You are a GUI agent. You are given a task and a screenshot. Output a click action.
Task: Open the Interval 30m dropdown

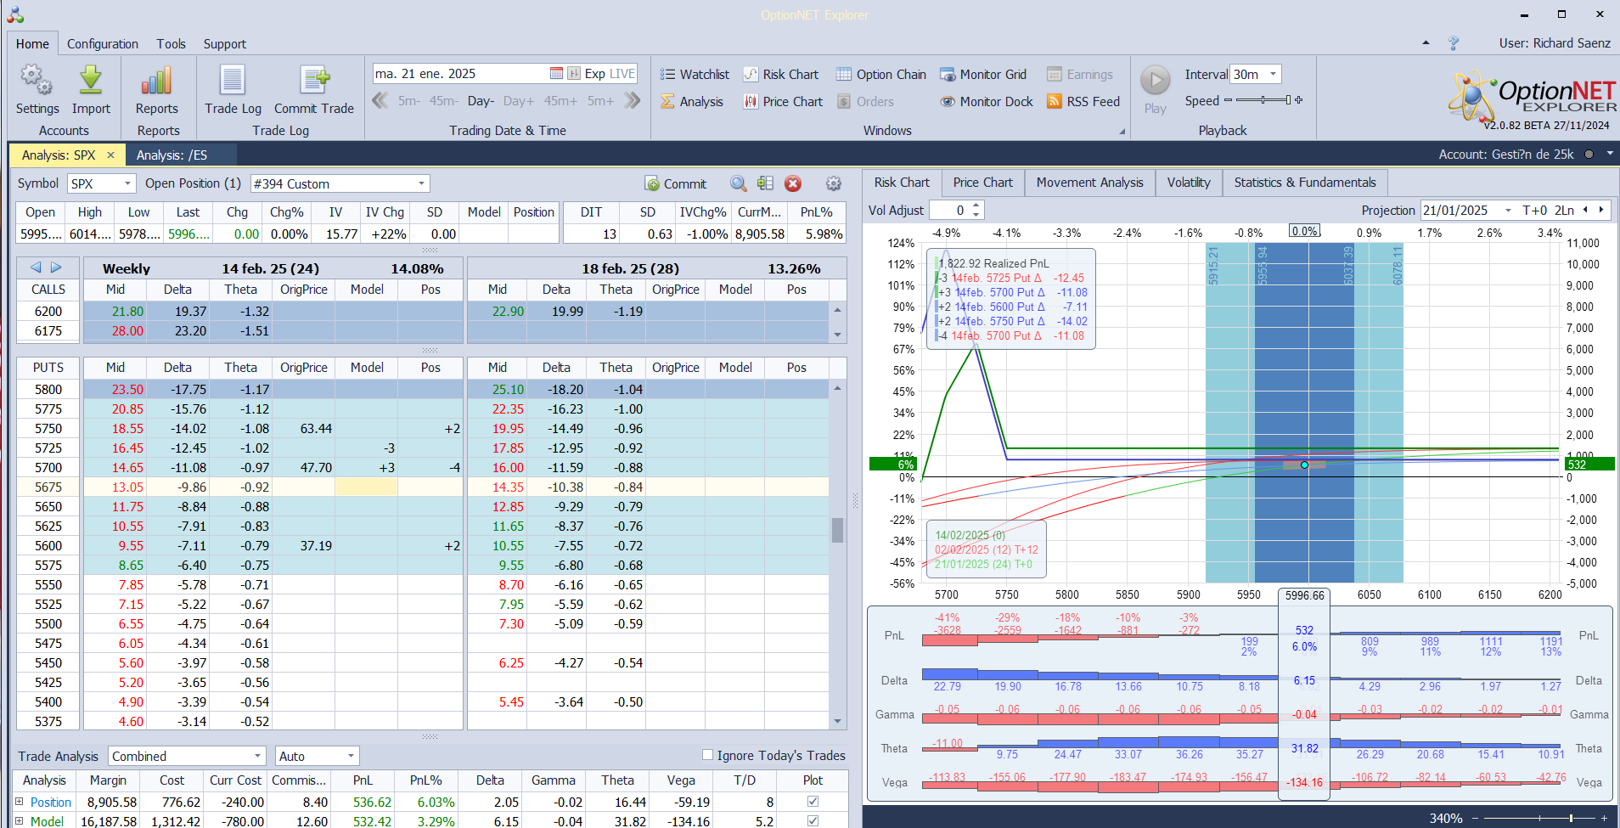tap(1273, 74)
